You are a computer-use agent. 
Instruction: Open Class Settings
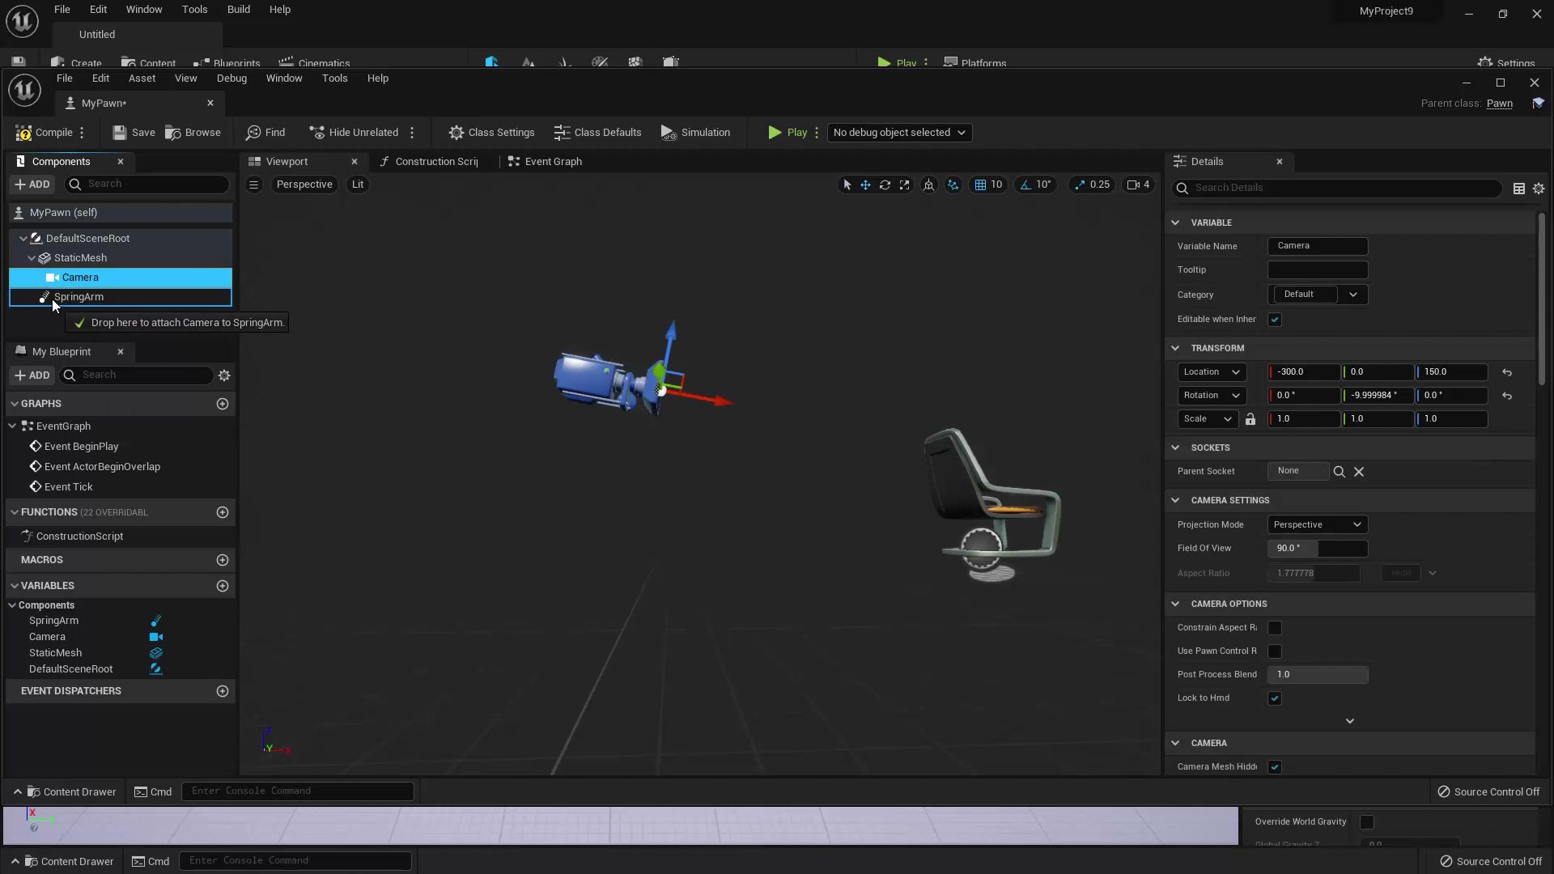491,133
